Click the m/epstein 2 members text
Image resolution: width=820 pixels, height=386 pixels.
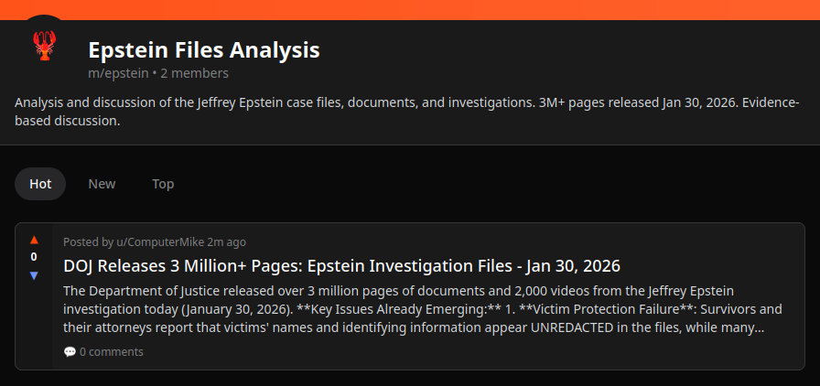point(158,73)
